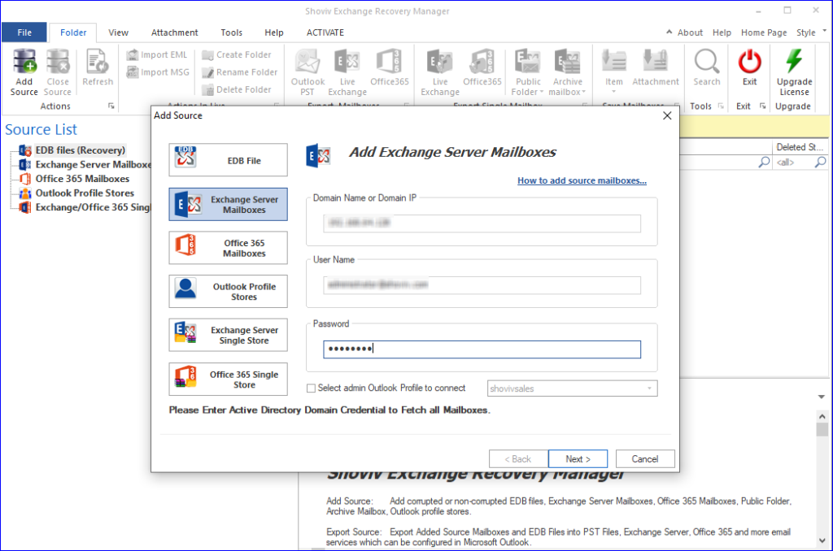The height and width of the screenshot is (551, 833).
Task: Click About in the top-right links
Action: pyautogui.click(x=690, y=33)
